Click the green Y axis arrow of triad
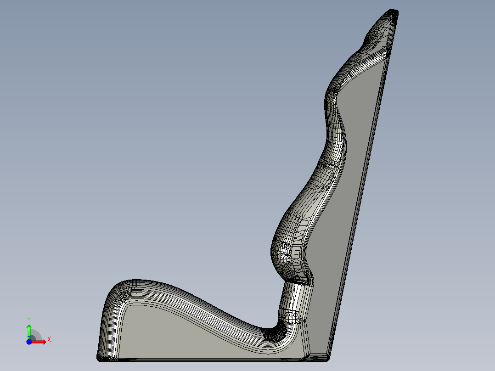The width and height of the screenshot is (495, 371). pos(29,331)
